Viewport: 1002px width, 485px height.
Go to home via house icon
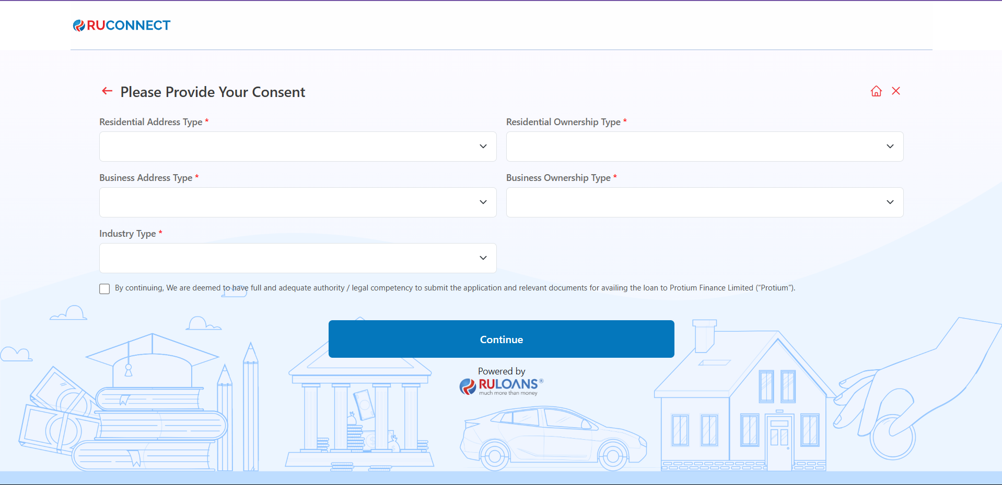876,91
